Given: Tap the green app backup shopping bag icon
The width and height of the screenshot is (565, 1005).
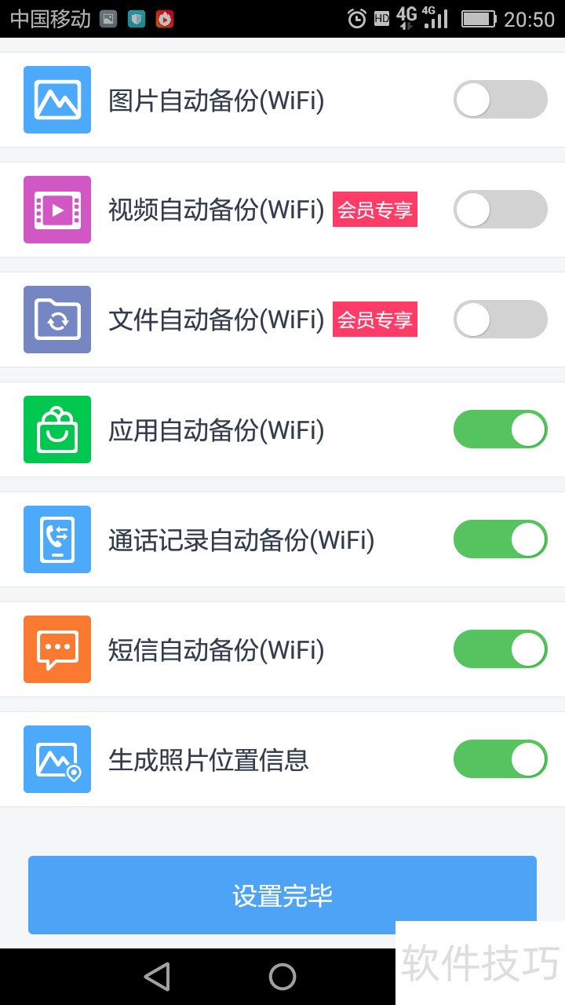Looking at the screenshot, I should (57, 429).
